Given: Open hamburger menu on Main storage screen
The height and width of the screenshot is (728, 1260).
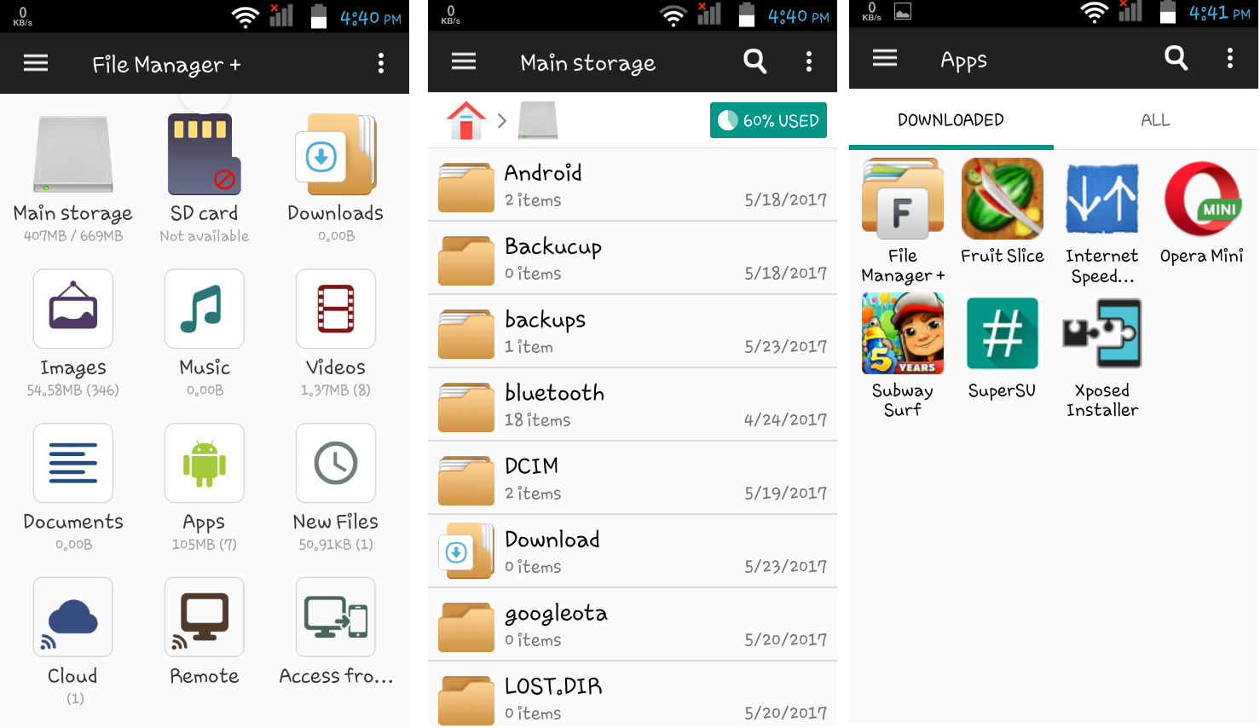Looking at the screenshot, I should [x=464, y=61].
